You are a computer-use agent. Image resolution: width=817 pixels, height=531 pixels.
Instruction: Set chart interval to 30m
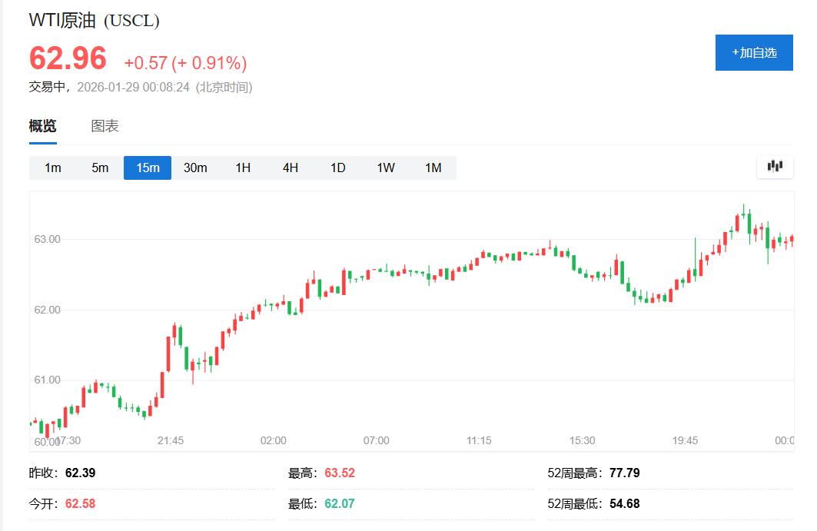195,168
